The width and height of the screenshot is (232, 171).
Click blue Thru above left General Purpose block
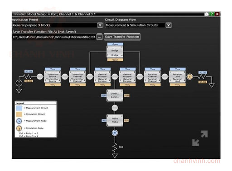pyautogui.click(x=103, y=69)
